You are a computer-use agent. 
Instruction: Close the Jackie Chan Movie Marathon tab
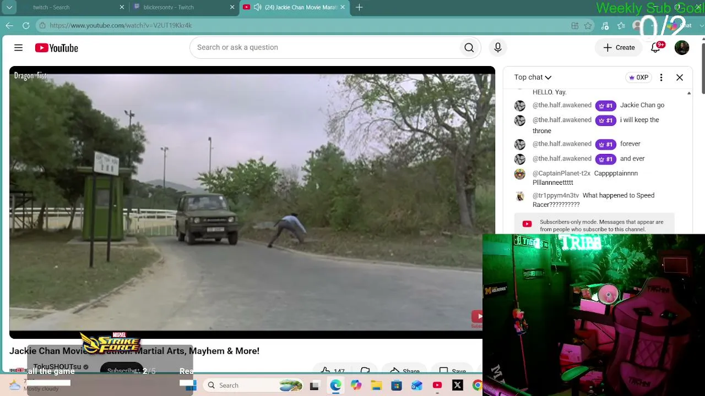[x=343, y=7]
